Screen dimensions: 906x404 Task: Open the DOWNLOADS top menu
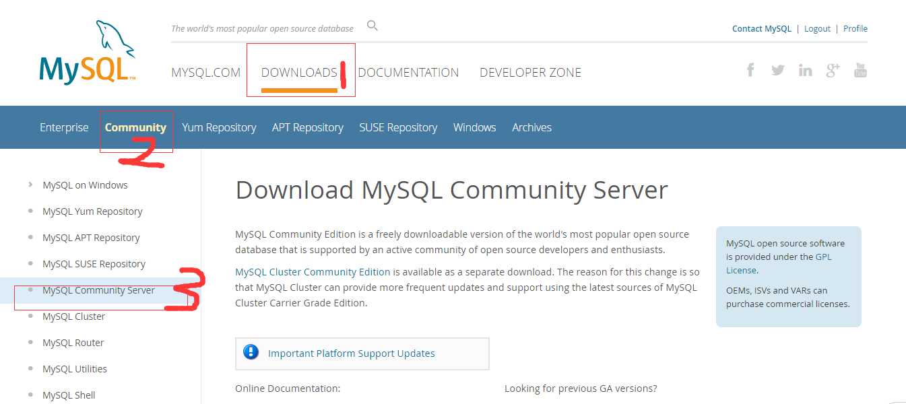tap(299, 73)
